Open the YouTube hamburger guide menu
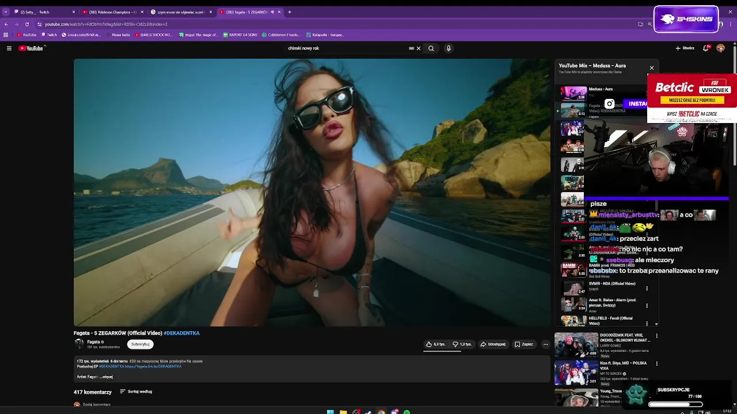 click(9, 48)
